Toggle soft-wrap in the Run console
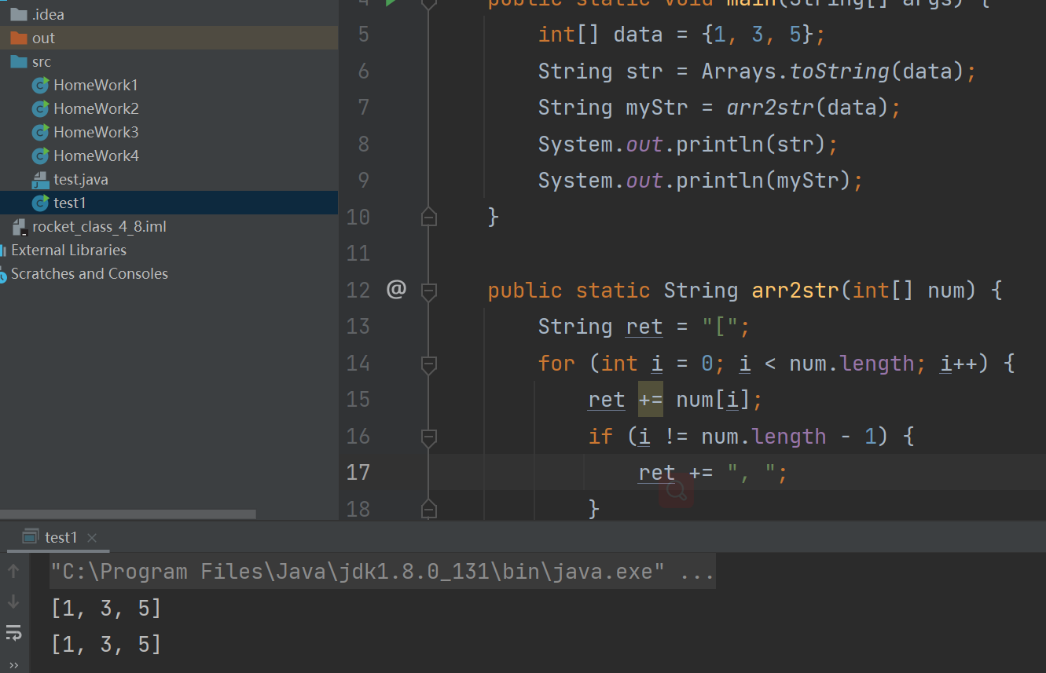Screen dimensions: 1046x673 [x=13, y=633]
